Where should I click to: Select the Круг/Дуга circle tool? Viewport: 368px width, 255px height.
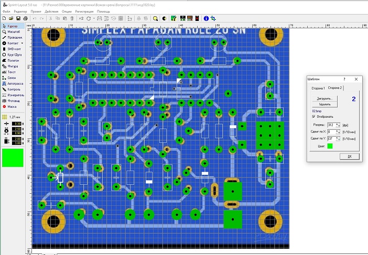coord(14,54)
